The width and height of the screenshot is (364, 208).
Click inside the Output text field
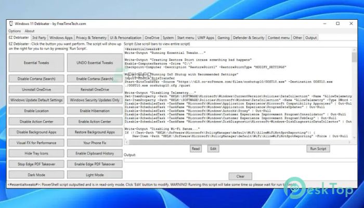pyautogui.click(x=240, y=160)
